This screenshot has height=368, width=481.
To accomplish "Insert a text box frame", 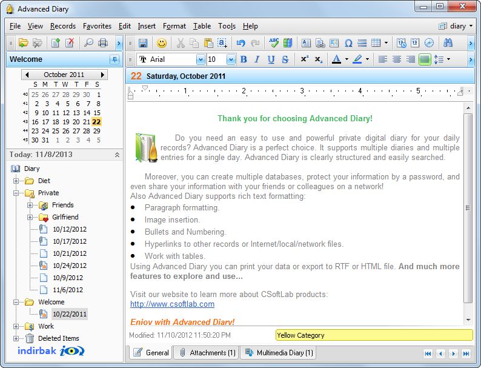I will click(306, 43).
